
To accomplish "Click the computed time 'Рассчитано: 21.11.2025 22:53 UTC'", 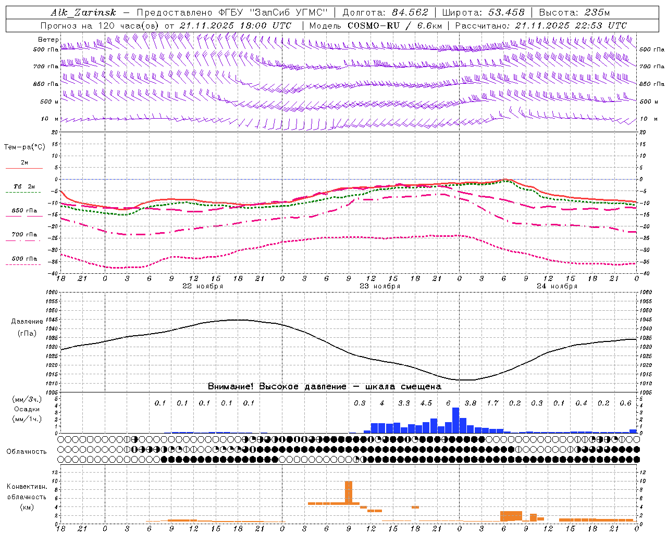I will pos(541,26).
